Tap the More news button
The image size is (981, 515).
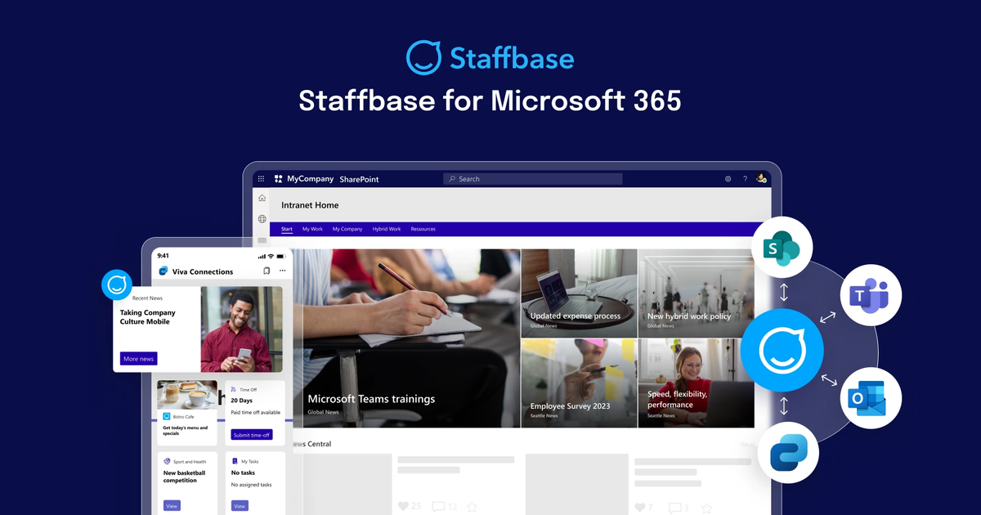(138, 359)
